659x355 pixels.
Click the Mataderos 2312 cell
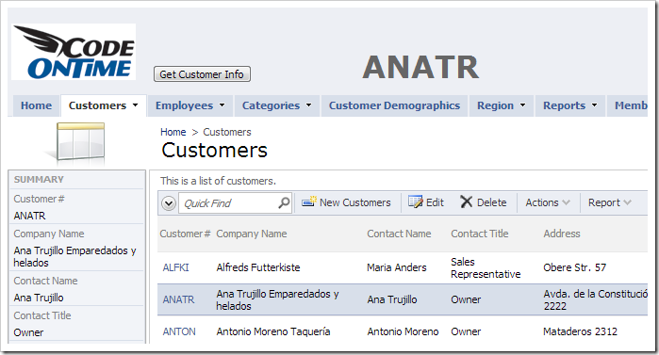coord(580,331)
